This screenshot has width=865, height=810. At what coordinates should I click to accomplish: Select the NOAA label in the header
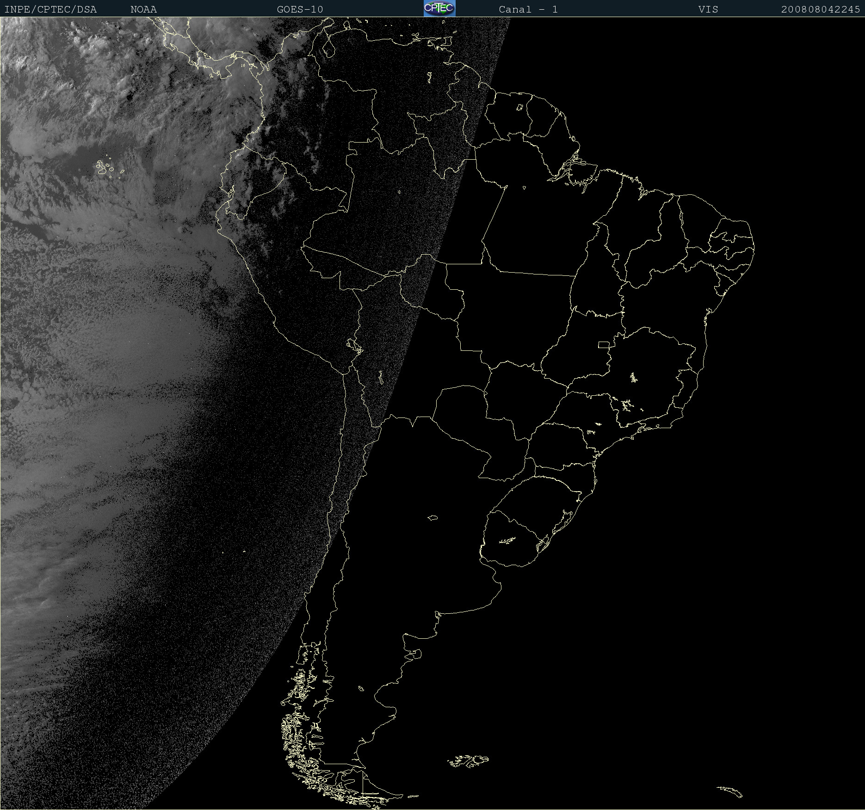[143, 9]
